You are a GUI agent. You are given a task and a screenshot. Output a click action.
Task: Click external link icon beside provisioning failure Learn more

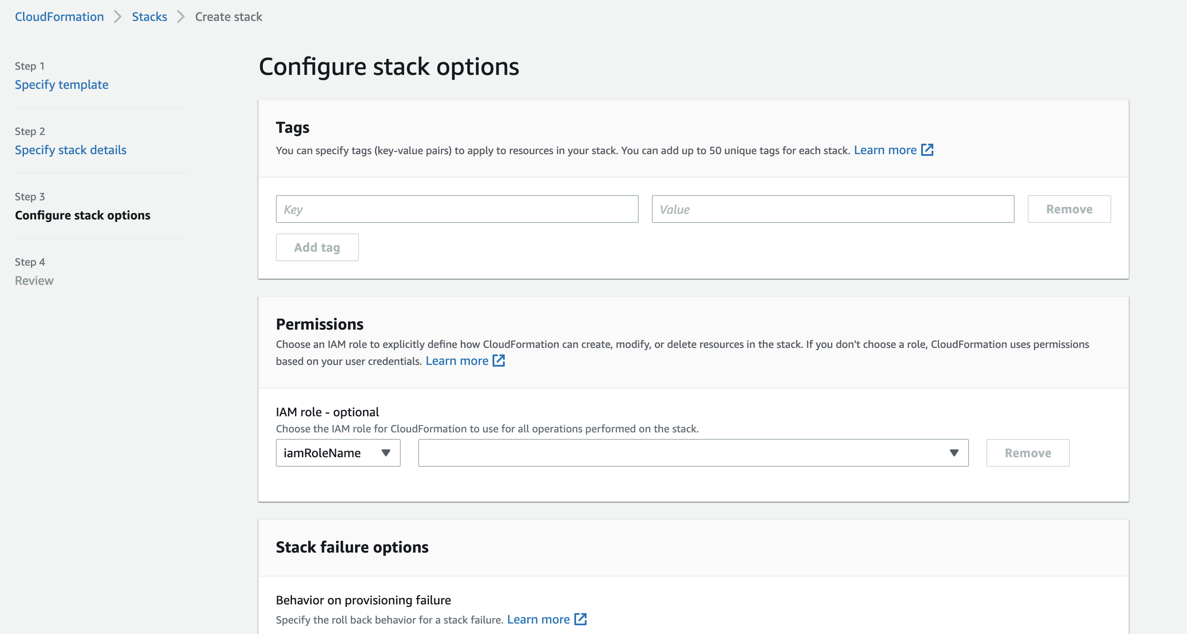click(x=580, y=619)
